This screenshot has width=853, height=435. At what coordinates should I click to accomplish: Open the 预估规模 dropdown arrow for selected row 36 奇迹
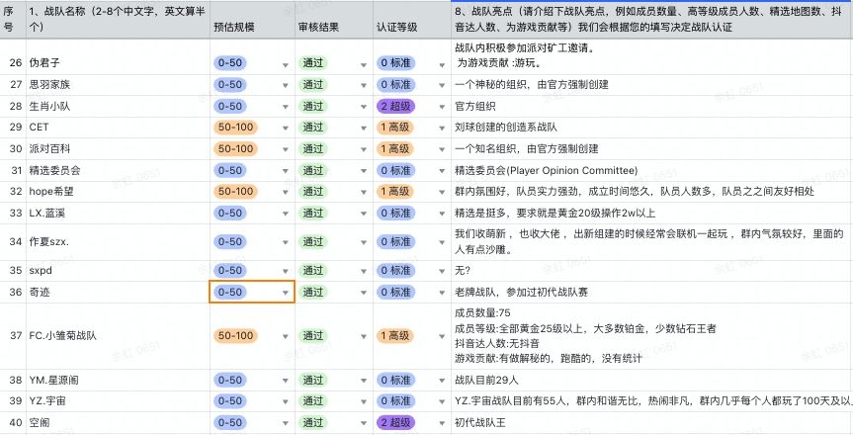(x=286, y=293)
